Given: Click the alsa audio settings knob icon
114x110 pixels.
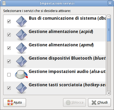Looking at the screenshot, I should [x=21, y=75].
